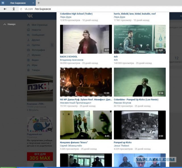182x168 pixels.
Task: Open Компания «ПЭК» group link
Action: (x=36, y=104)
